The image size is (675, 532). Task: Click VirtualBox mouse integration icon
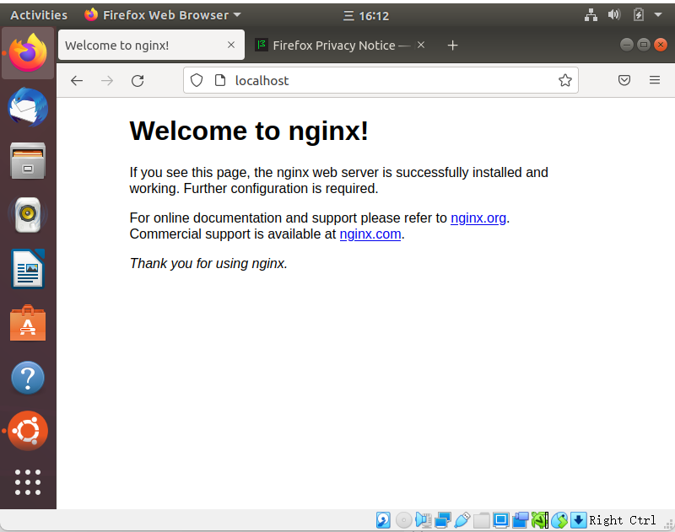tap(559, 520)
